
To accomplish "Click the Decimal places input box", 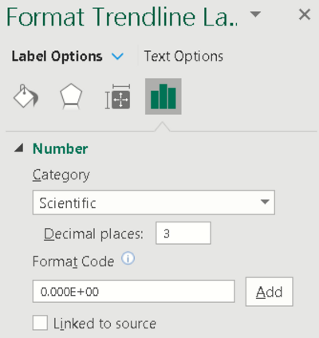I will click(x=183, y=233).
